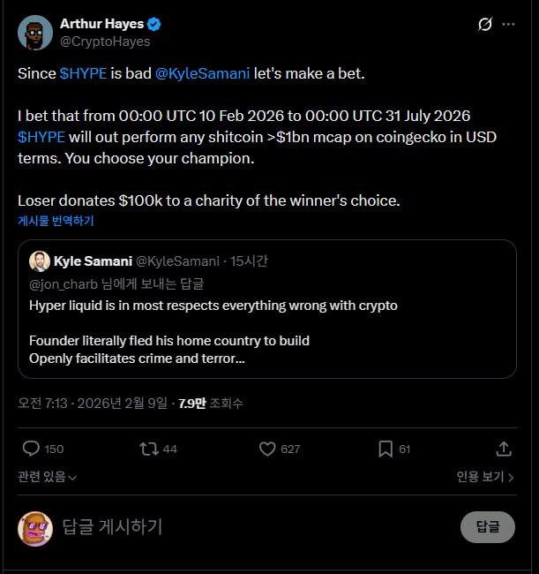
Task: Open the three-dot more options menu
Action: [x=508, y=25]
